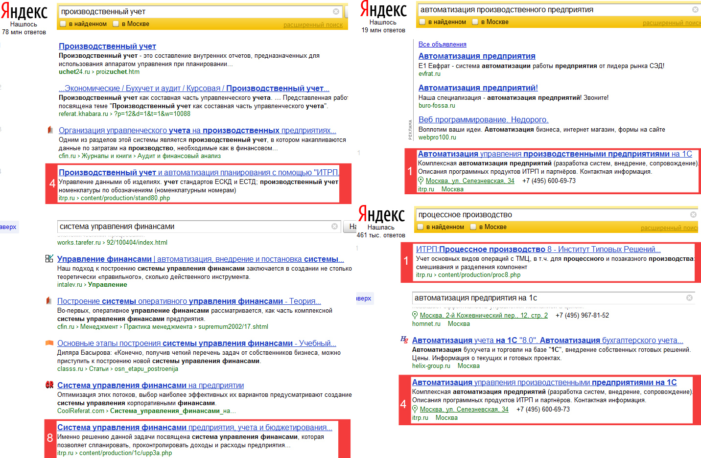Click the 'referat.khabara.ru' green URL
The height and width of the screenshot is (458, 701).
pos(83,114)
